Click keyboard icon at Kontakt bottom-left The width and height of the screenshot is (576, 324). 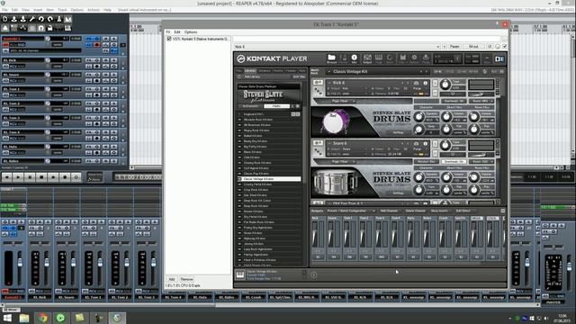240,274
